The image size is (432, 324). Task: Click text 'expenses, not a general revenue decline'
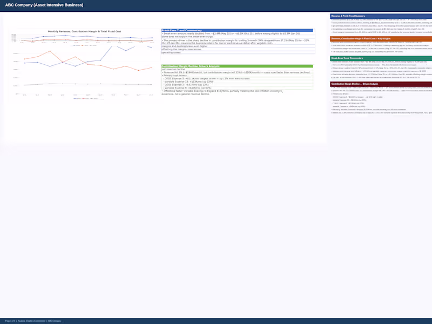(185, 94)
